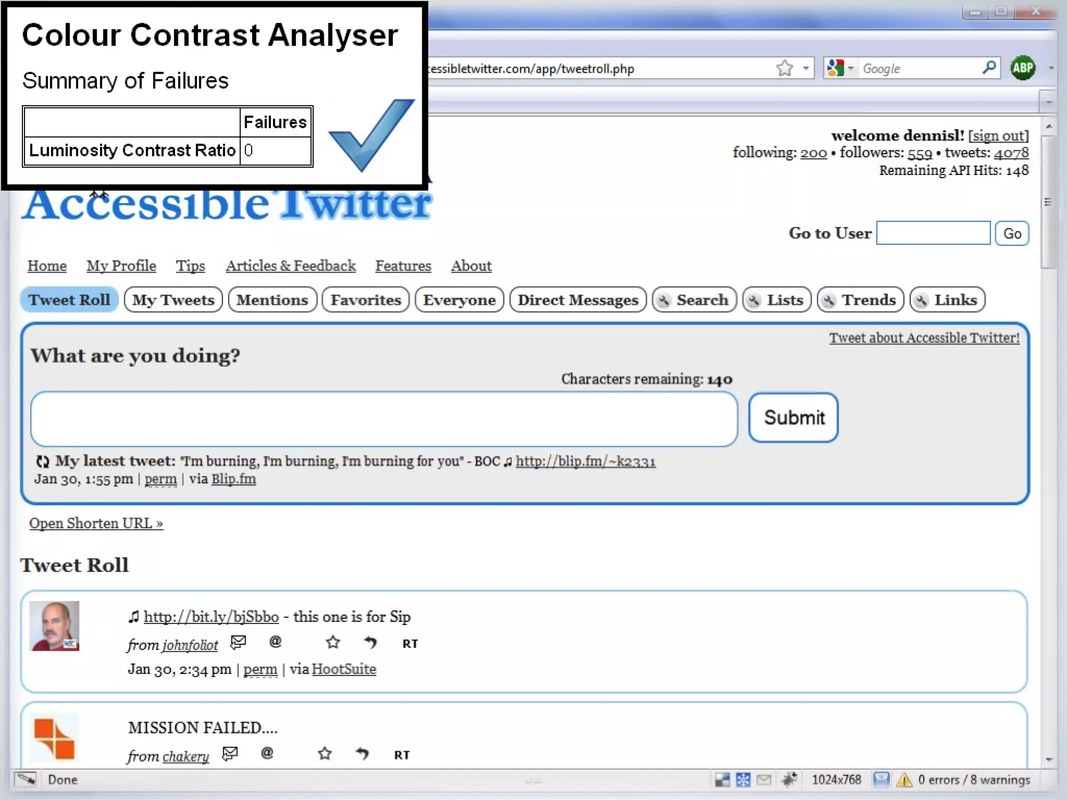This screenshot has width=1067, height=800.
Task: Click the bug icon in status bar
Action: [789, 779]
